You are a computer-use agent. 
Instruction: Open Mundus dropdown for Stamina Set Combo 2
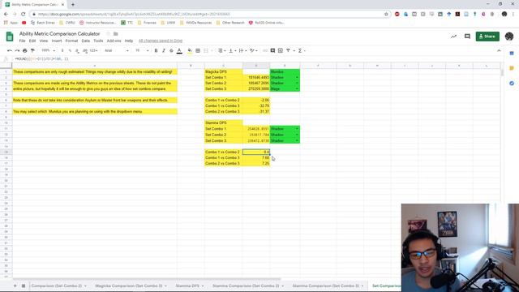[x=297, y=135]
